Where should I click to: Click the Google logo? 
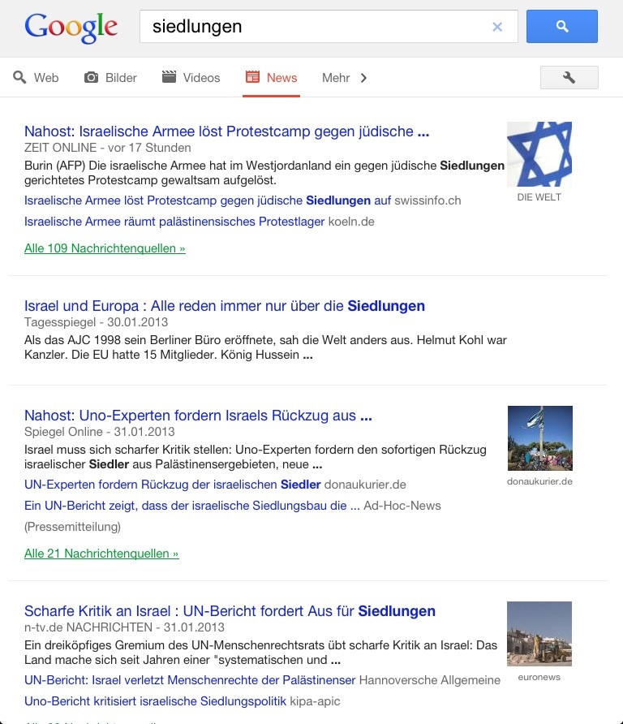pyautogui.click(x=71, y=27)
